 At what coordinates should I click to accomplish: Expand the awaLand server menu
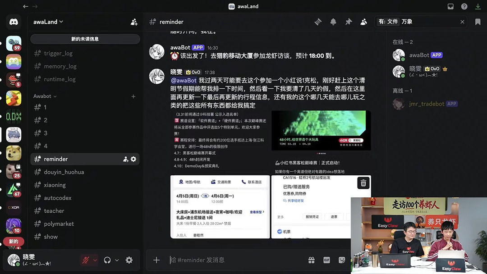[48, 22]
